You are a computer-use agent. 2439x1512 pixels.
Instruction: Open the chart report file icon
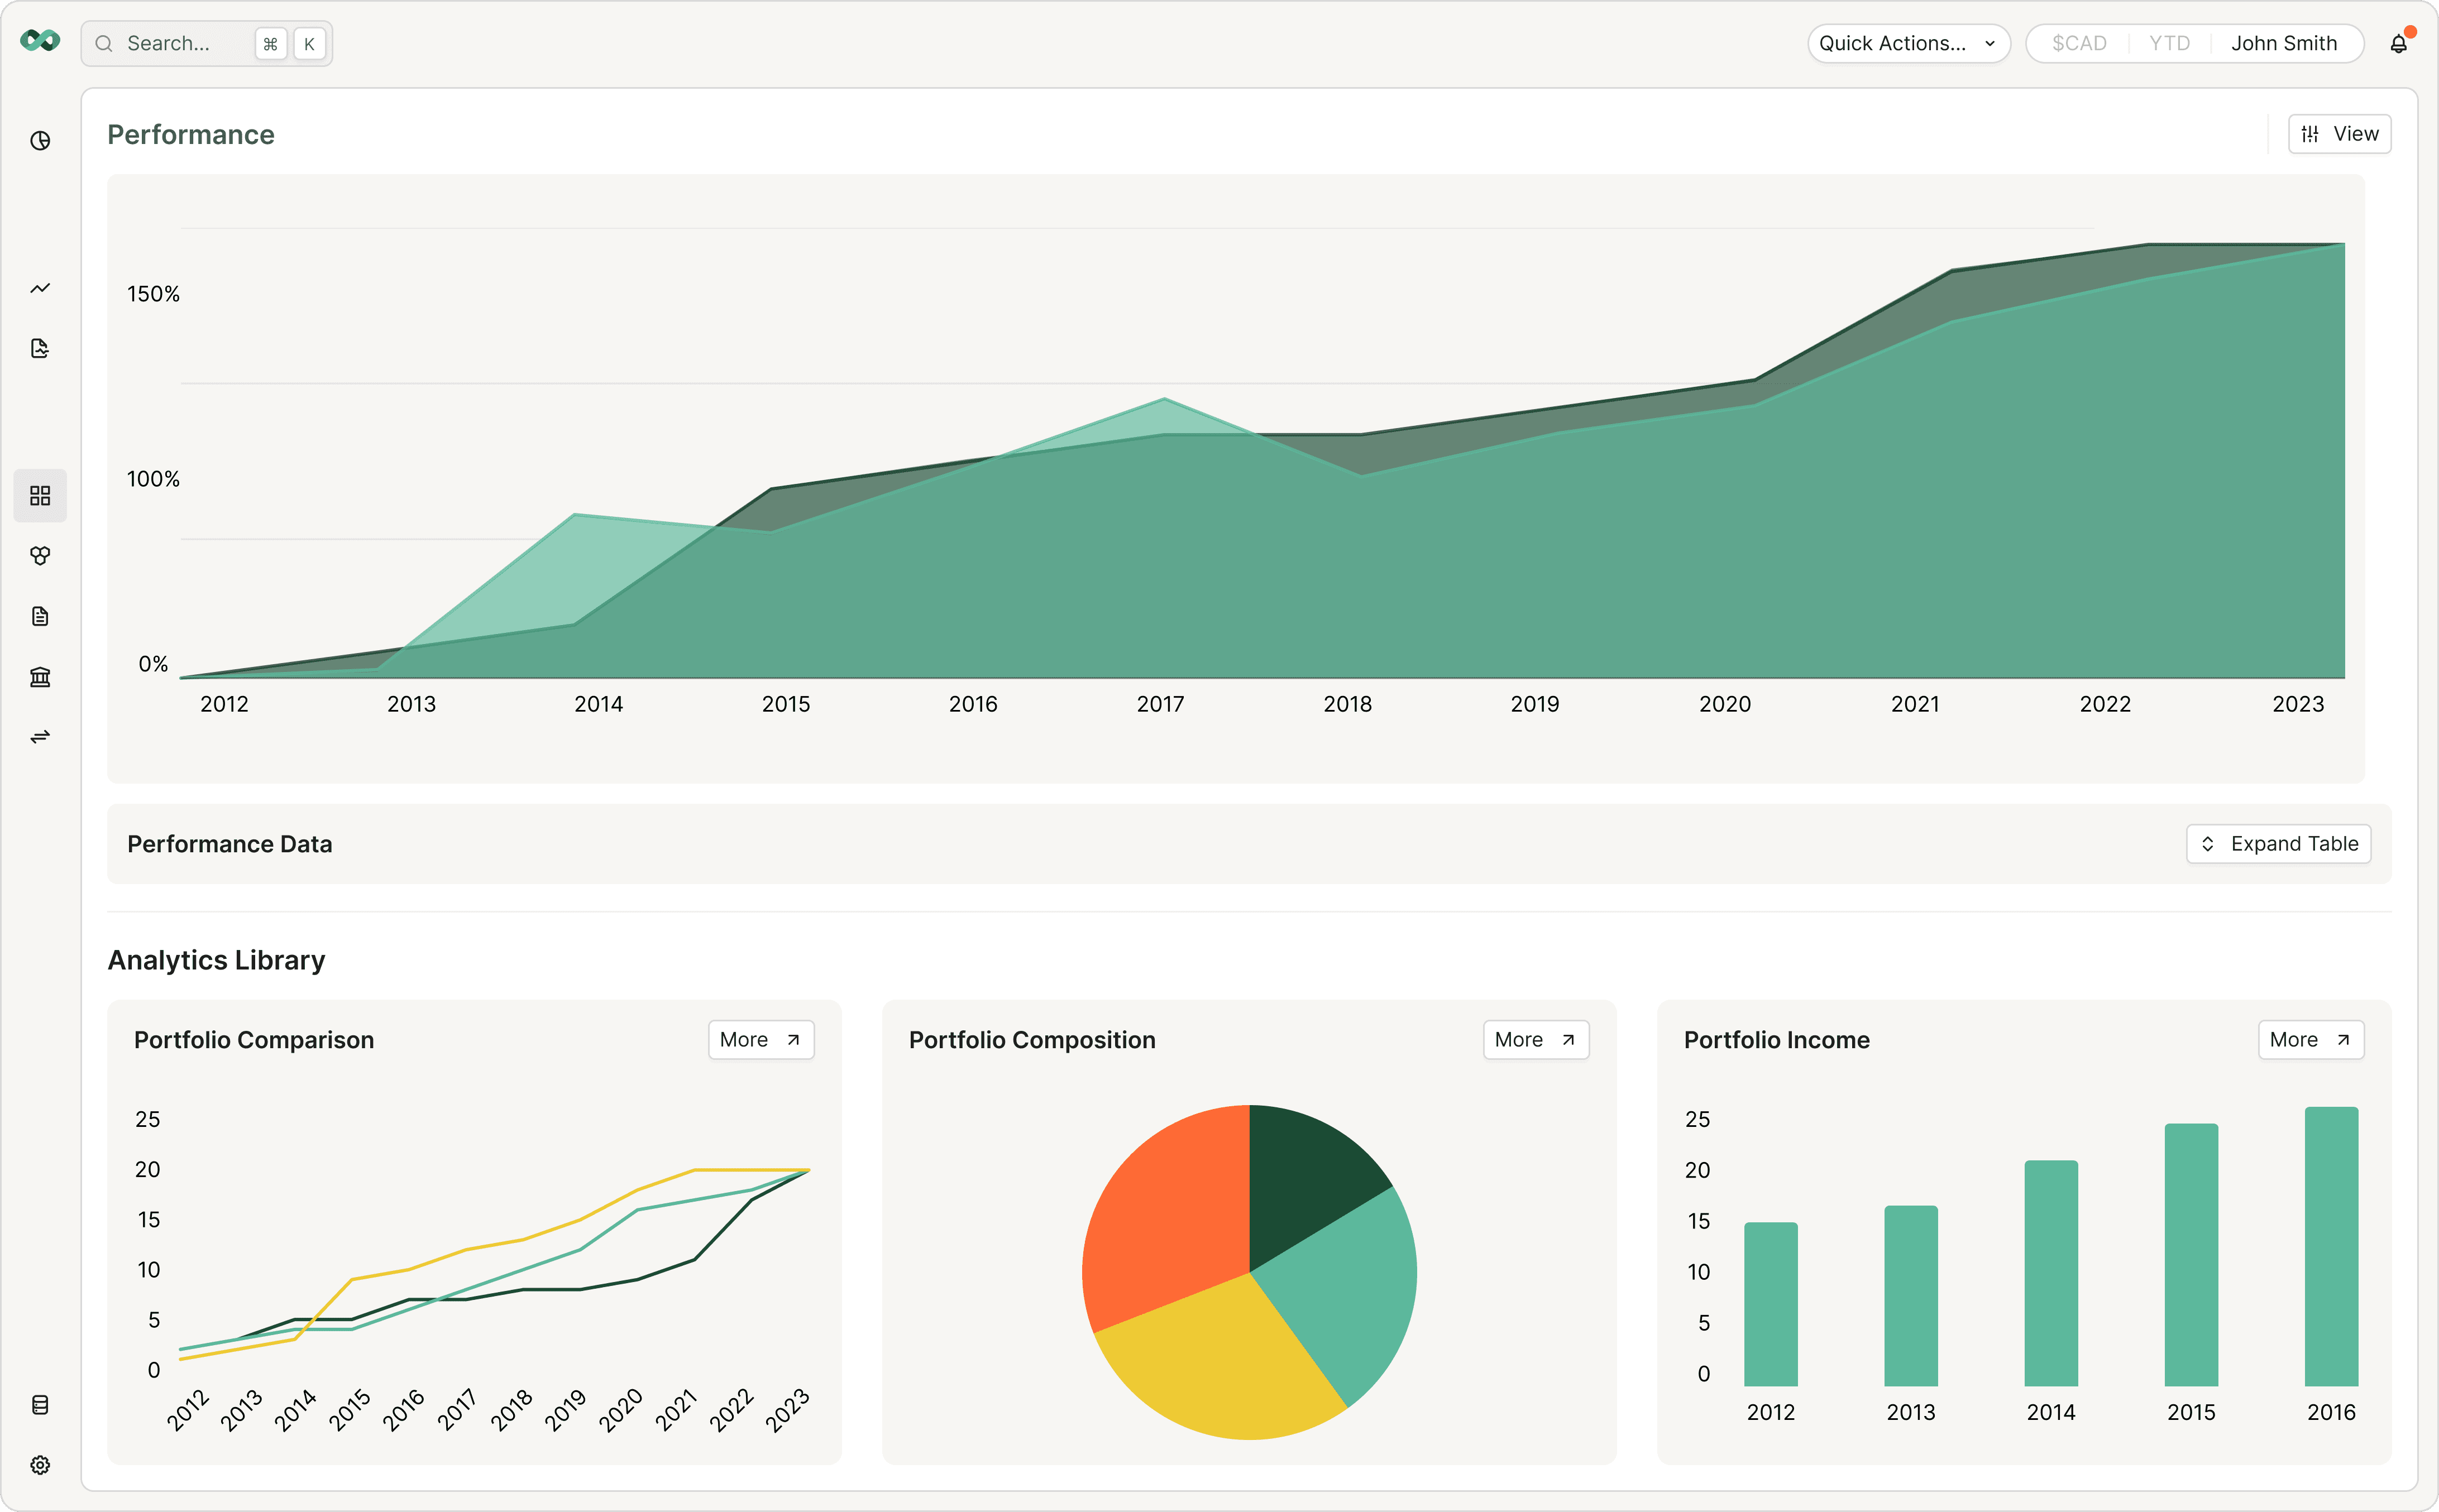40,348
